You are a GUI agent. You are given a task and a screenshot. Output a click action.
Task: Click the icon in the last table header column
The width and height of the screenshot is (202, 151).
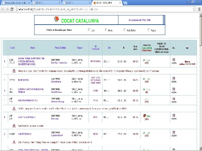[187, 48]
